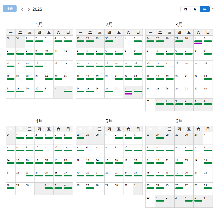This screenshot has height=208, width=215.
Task: Click the 今天 button
Action: [x=10, y=9]
